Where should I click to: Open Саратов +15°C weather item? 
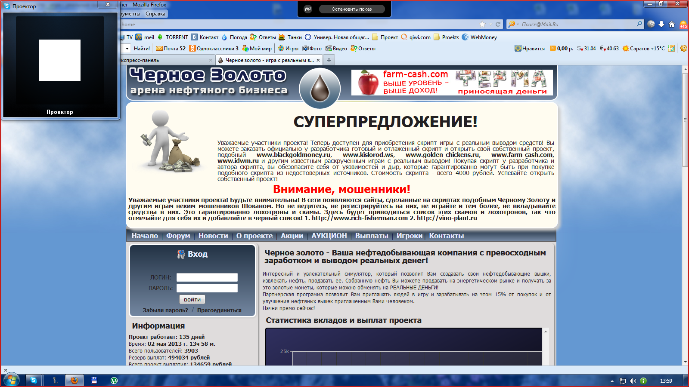(644, 48)
